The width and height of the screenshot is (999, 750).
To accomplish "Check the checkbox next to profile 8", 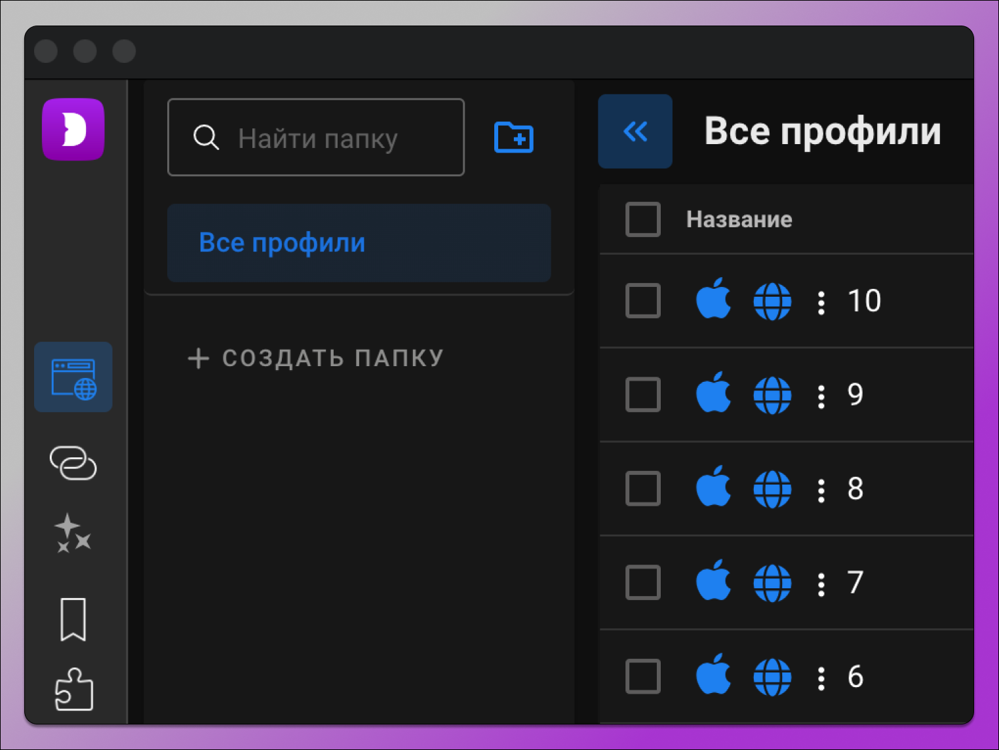I will coord(642,489).
